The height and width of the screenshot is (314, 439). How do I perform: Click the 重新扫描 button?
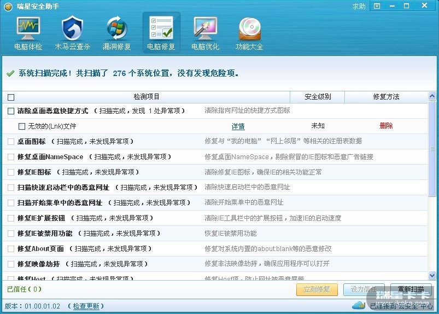[411, 289]
